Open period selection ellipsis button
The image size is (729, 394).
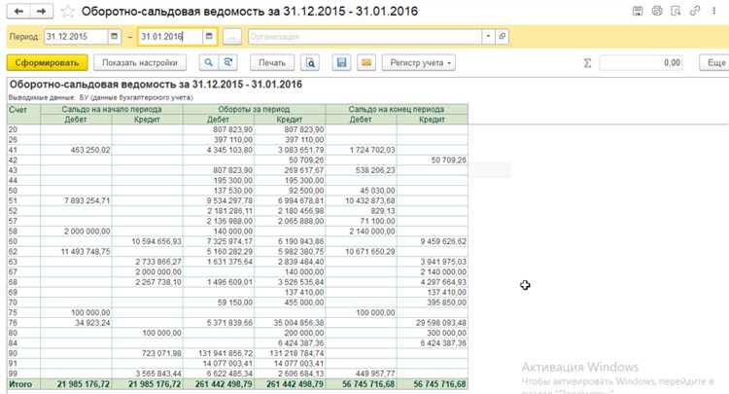coord(232,36)
